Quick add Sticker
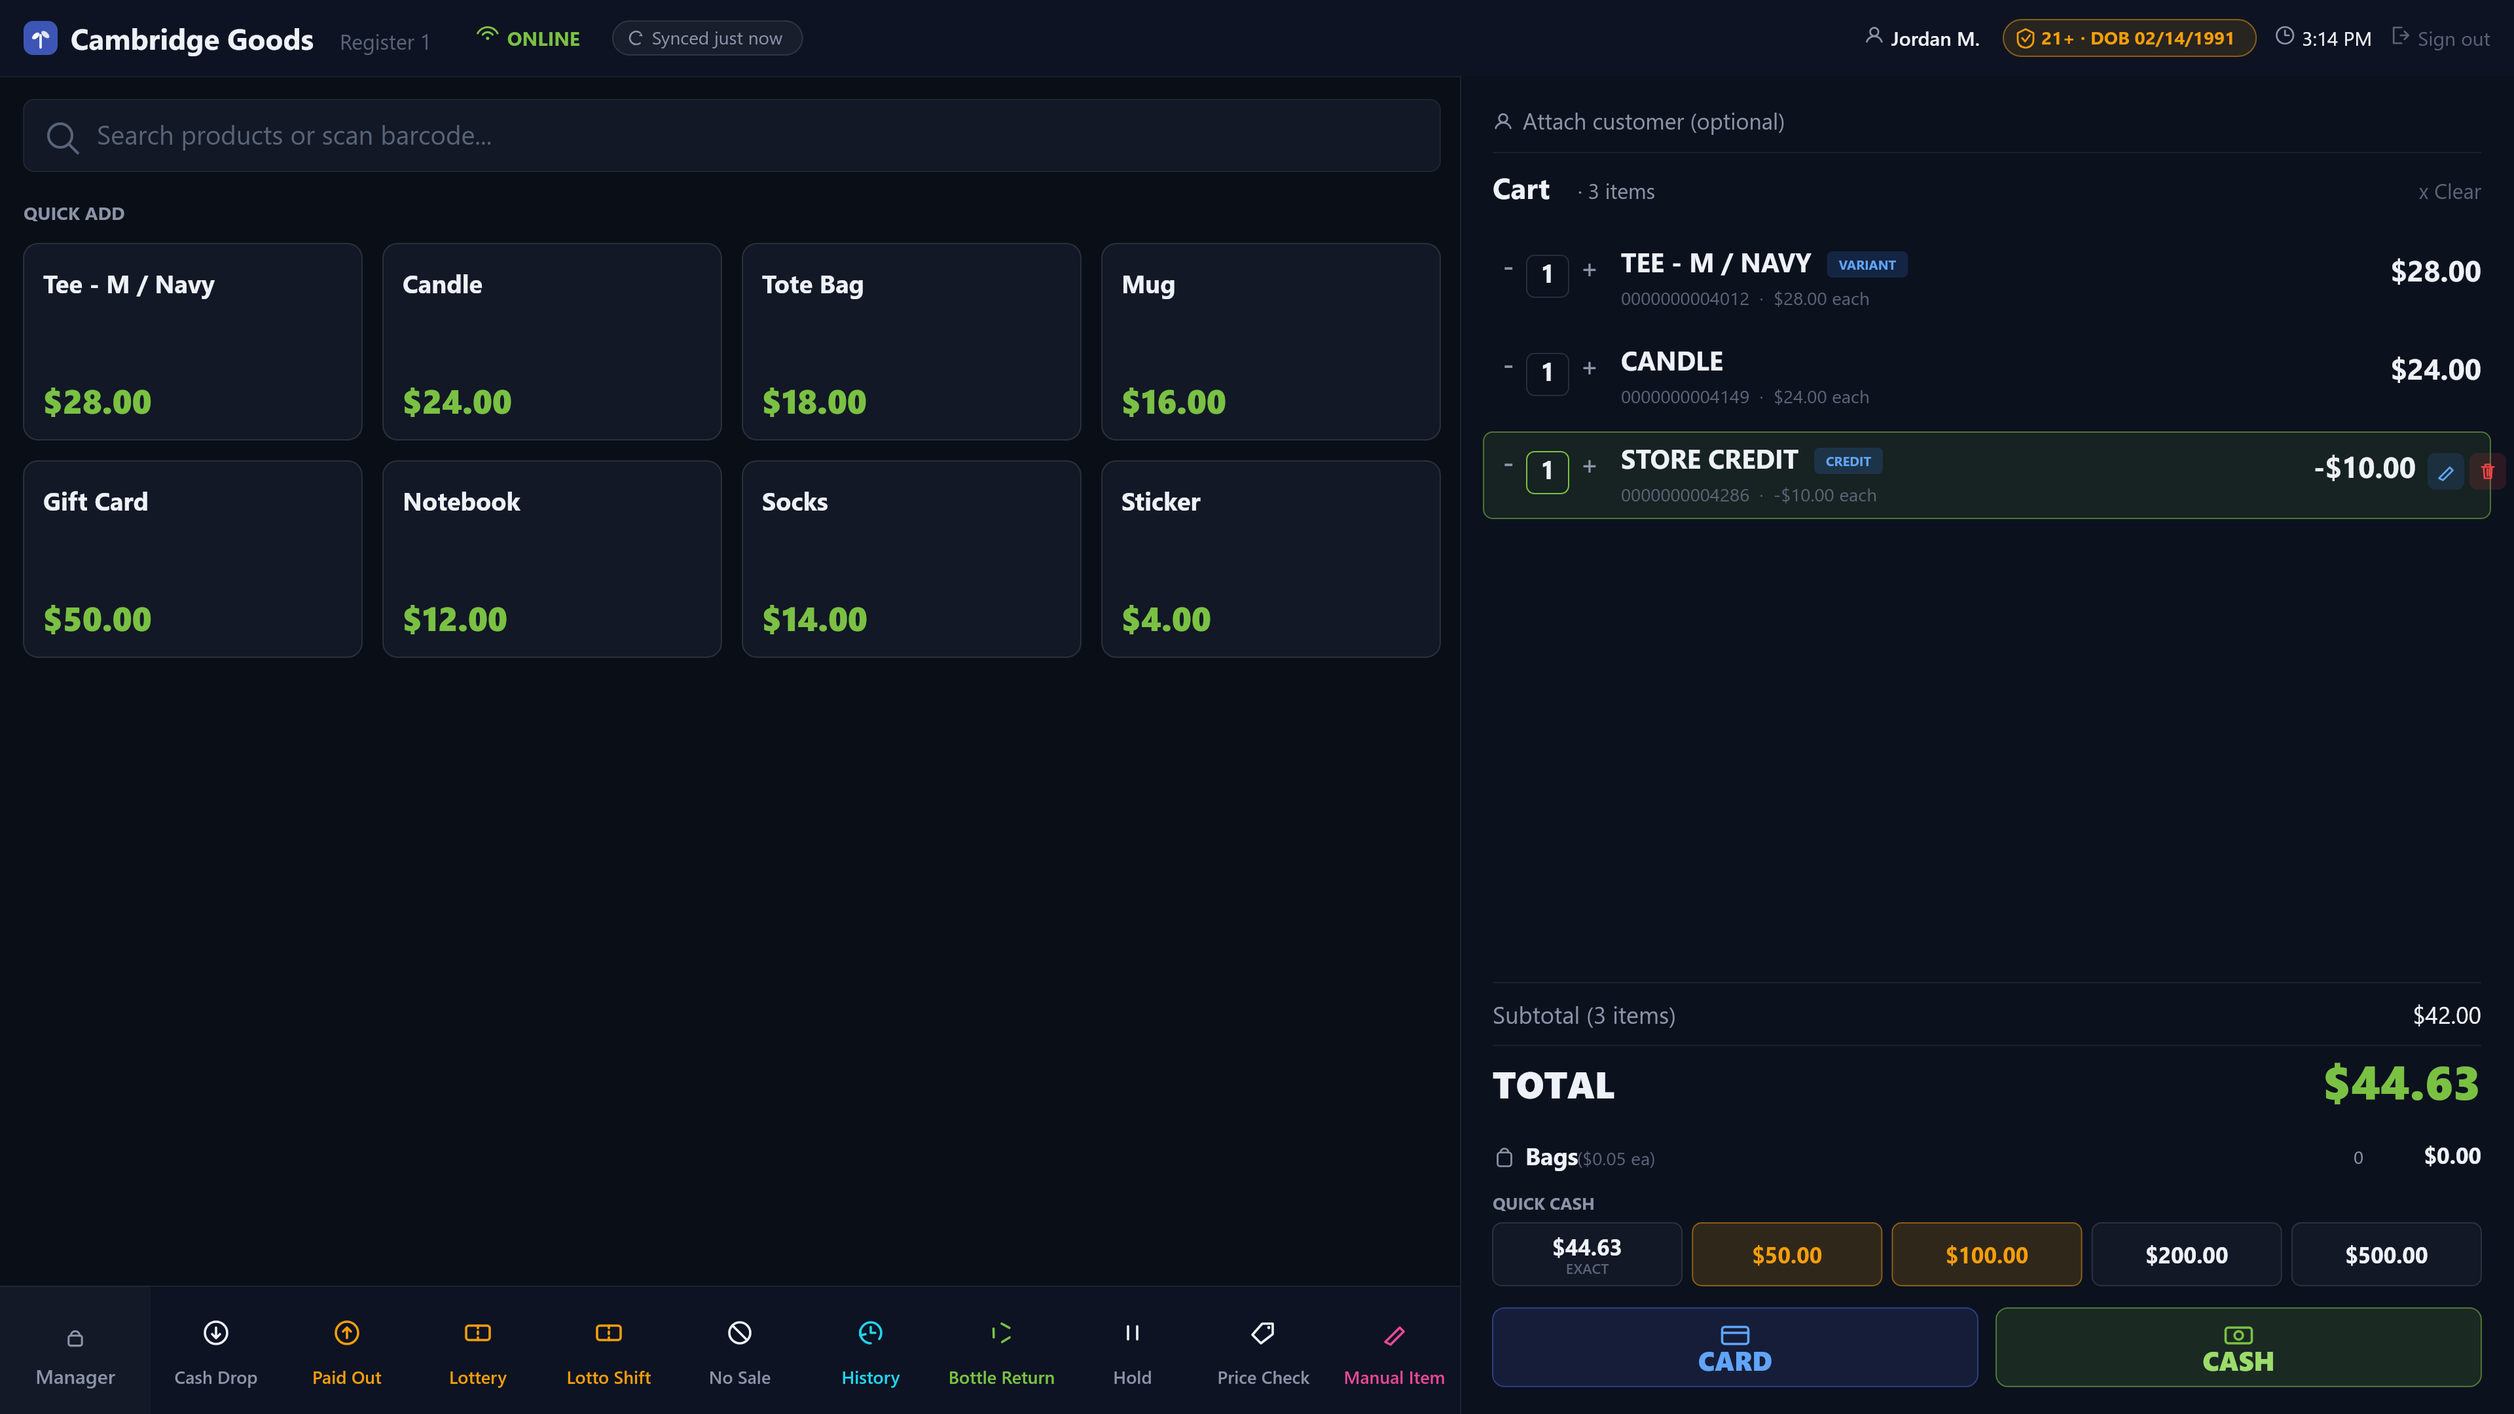This screenshot has width=2514, height=1414. coord(1269,559)
